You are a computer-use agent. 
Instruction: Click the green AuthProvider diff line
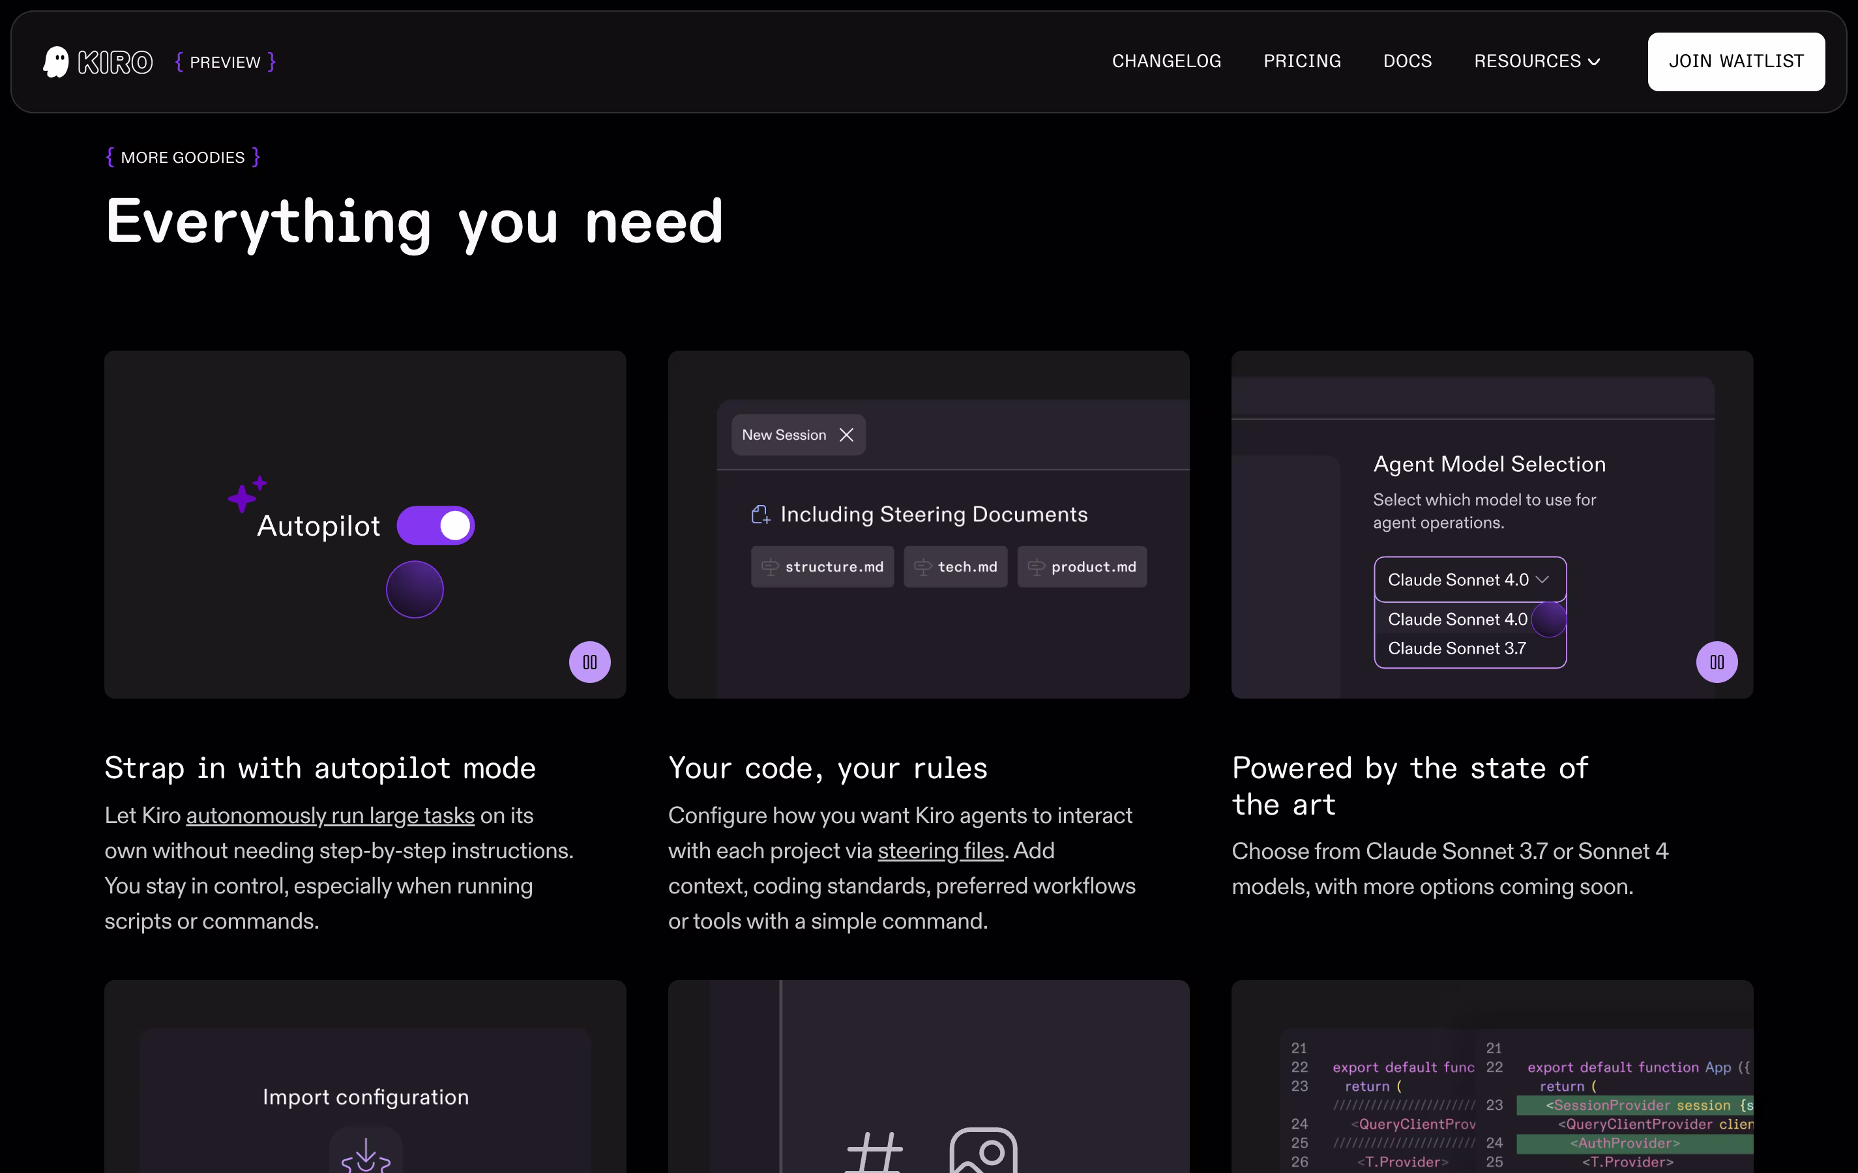[x=1634, y=1143]
